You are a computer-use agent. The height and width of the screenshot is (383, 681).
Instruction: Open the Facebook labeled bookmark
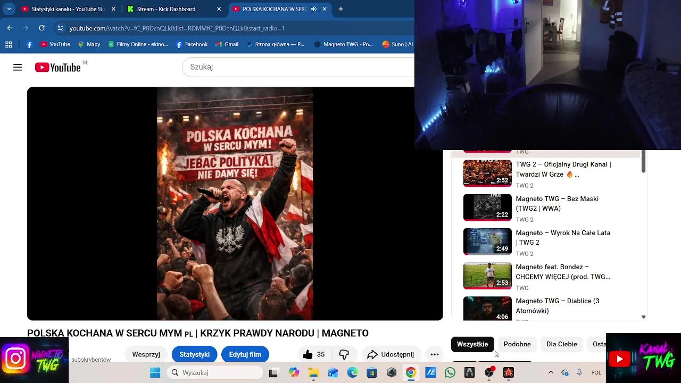[x=192, y=44]
